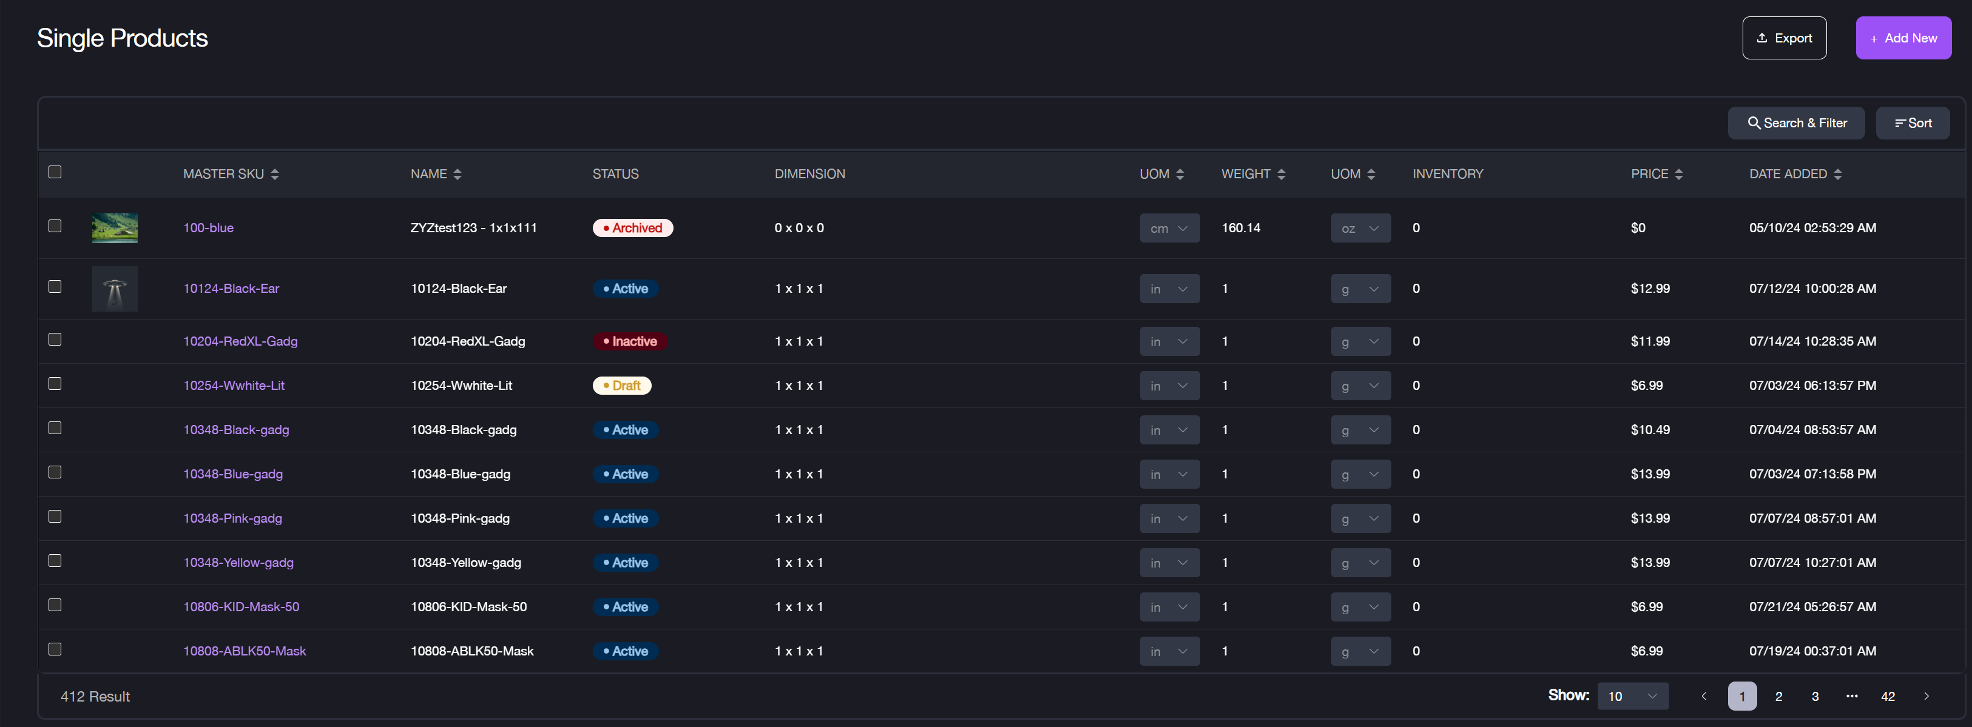Click the sort arrows beside NAME
The width and height of the screenshot is (1972, 727).
(457, 175)
